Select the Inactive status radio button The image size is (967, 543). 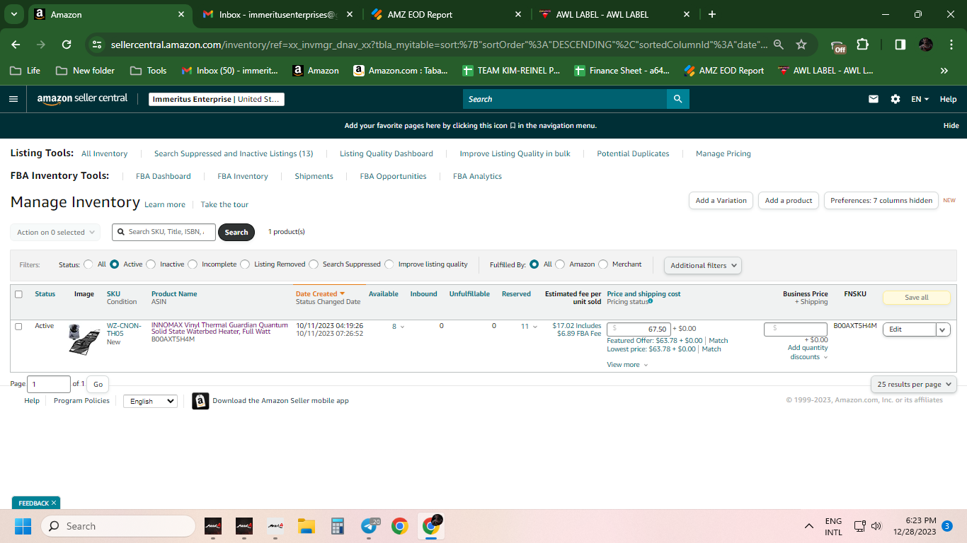coord(151,264)
